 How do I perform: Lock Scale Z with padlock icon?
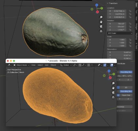[x=130, y=46]
